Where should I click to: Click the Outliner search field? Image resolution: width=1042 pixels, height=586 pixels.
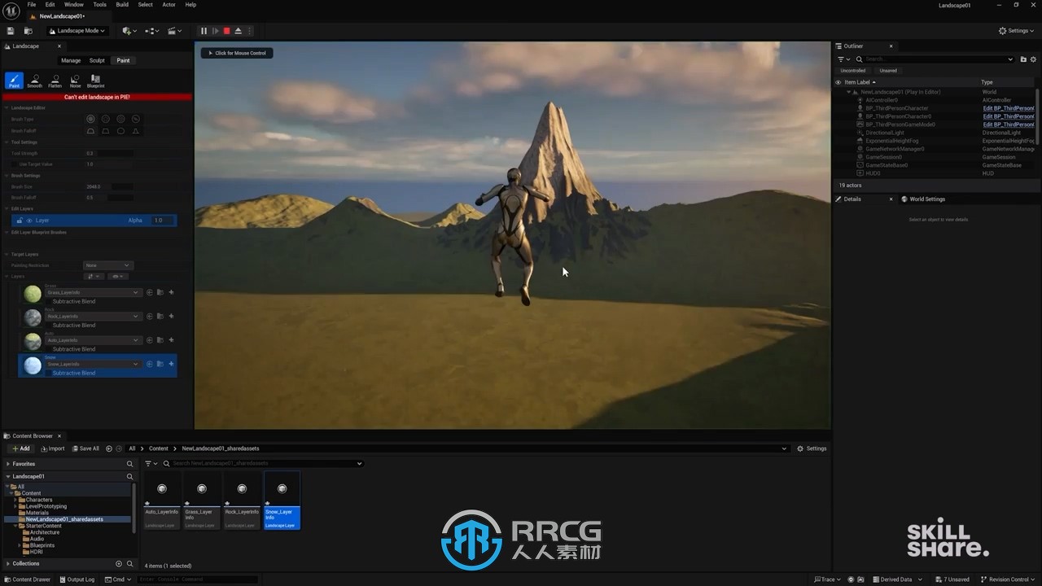tap(935, 59)
